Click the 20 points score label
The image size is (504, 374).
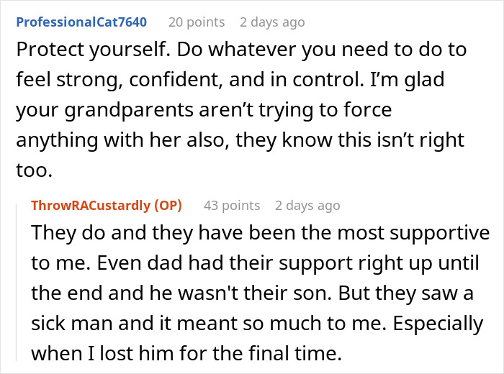(197, 22)
